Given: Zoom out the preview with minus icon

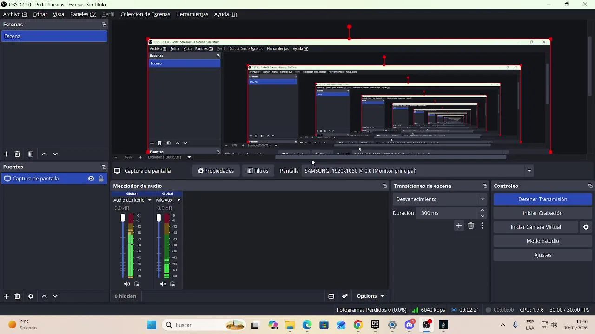Looking at the screenshot, I should point(116,157).
